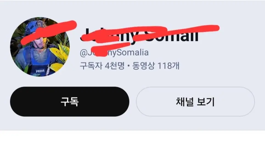Click the @ symbol of the channel handle
This screenshot has width=265, height=151.
tap(83, 53)
